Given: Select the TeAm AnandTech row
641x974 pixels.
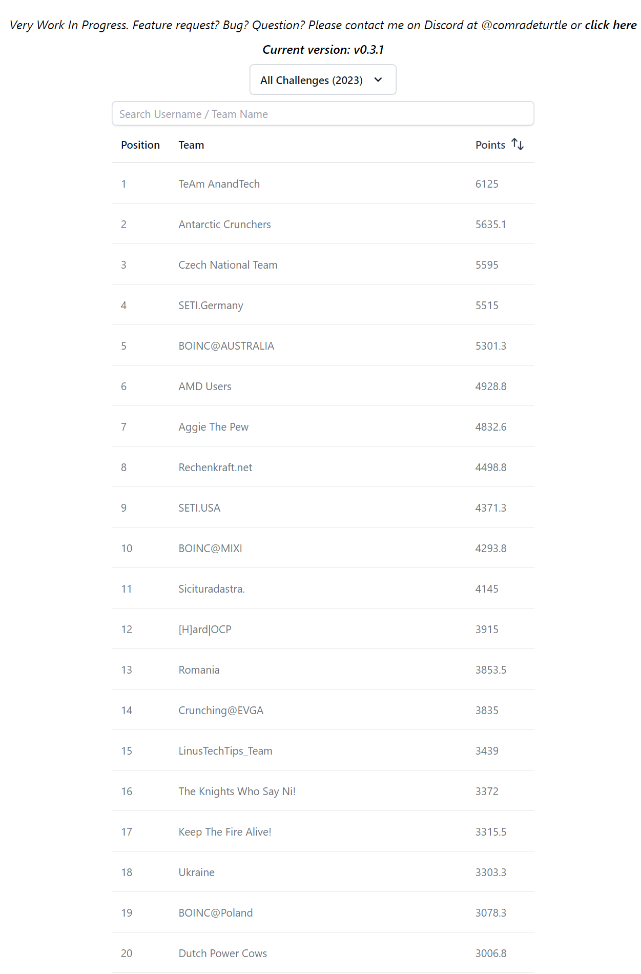Looking at the screenshot, I should [x=219, y=184].
